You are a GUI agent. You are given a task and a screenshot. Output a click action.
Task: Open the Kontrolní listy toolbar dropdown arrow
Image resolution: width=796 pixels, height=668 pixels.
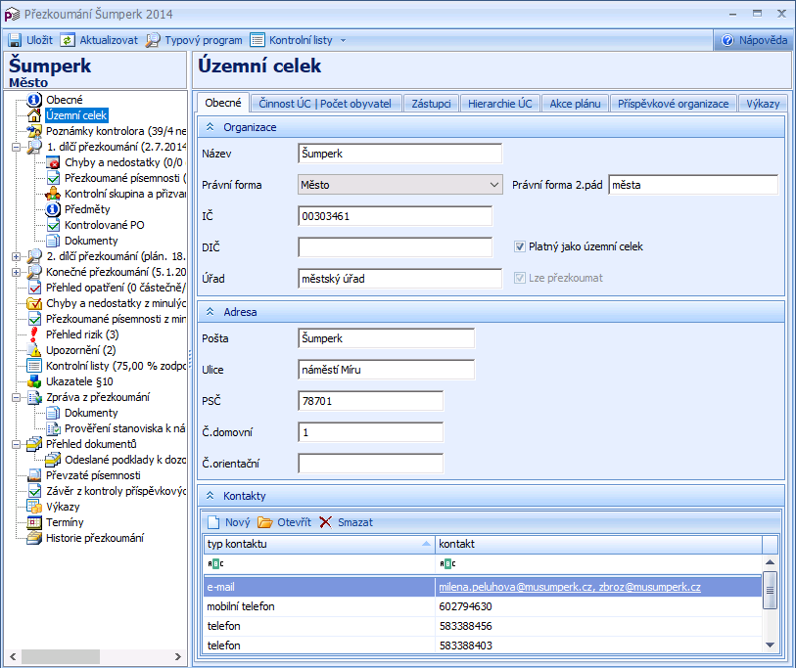point(344,40)
